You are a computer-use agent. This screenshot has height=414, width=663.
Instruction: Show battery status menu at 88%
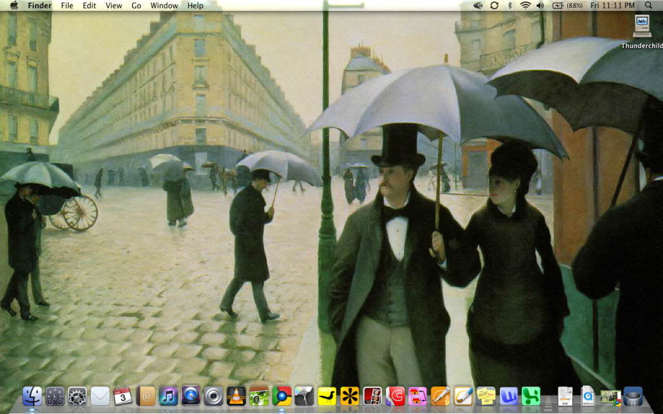567,5
